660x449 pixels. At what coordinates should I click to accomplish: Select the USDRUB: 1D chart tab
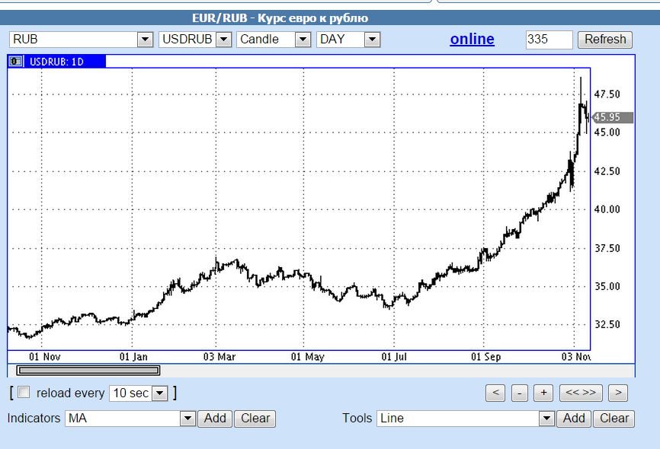(x=57, y=62)
